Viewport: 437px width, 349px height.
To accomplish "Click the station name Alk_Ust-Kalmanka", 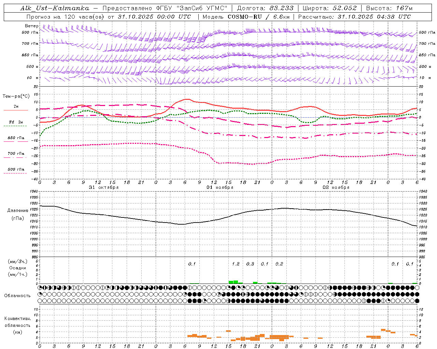I will (55, 8).
